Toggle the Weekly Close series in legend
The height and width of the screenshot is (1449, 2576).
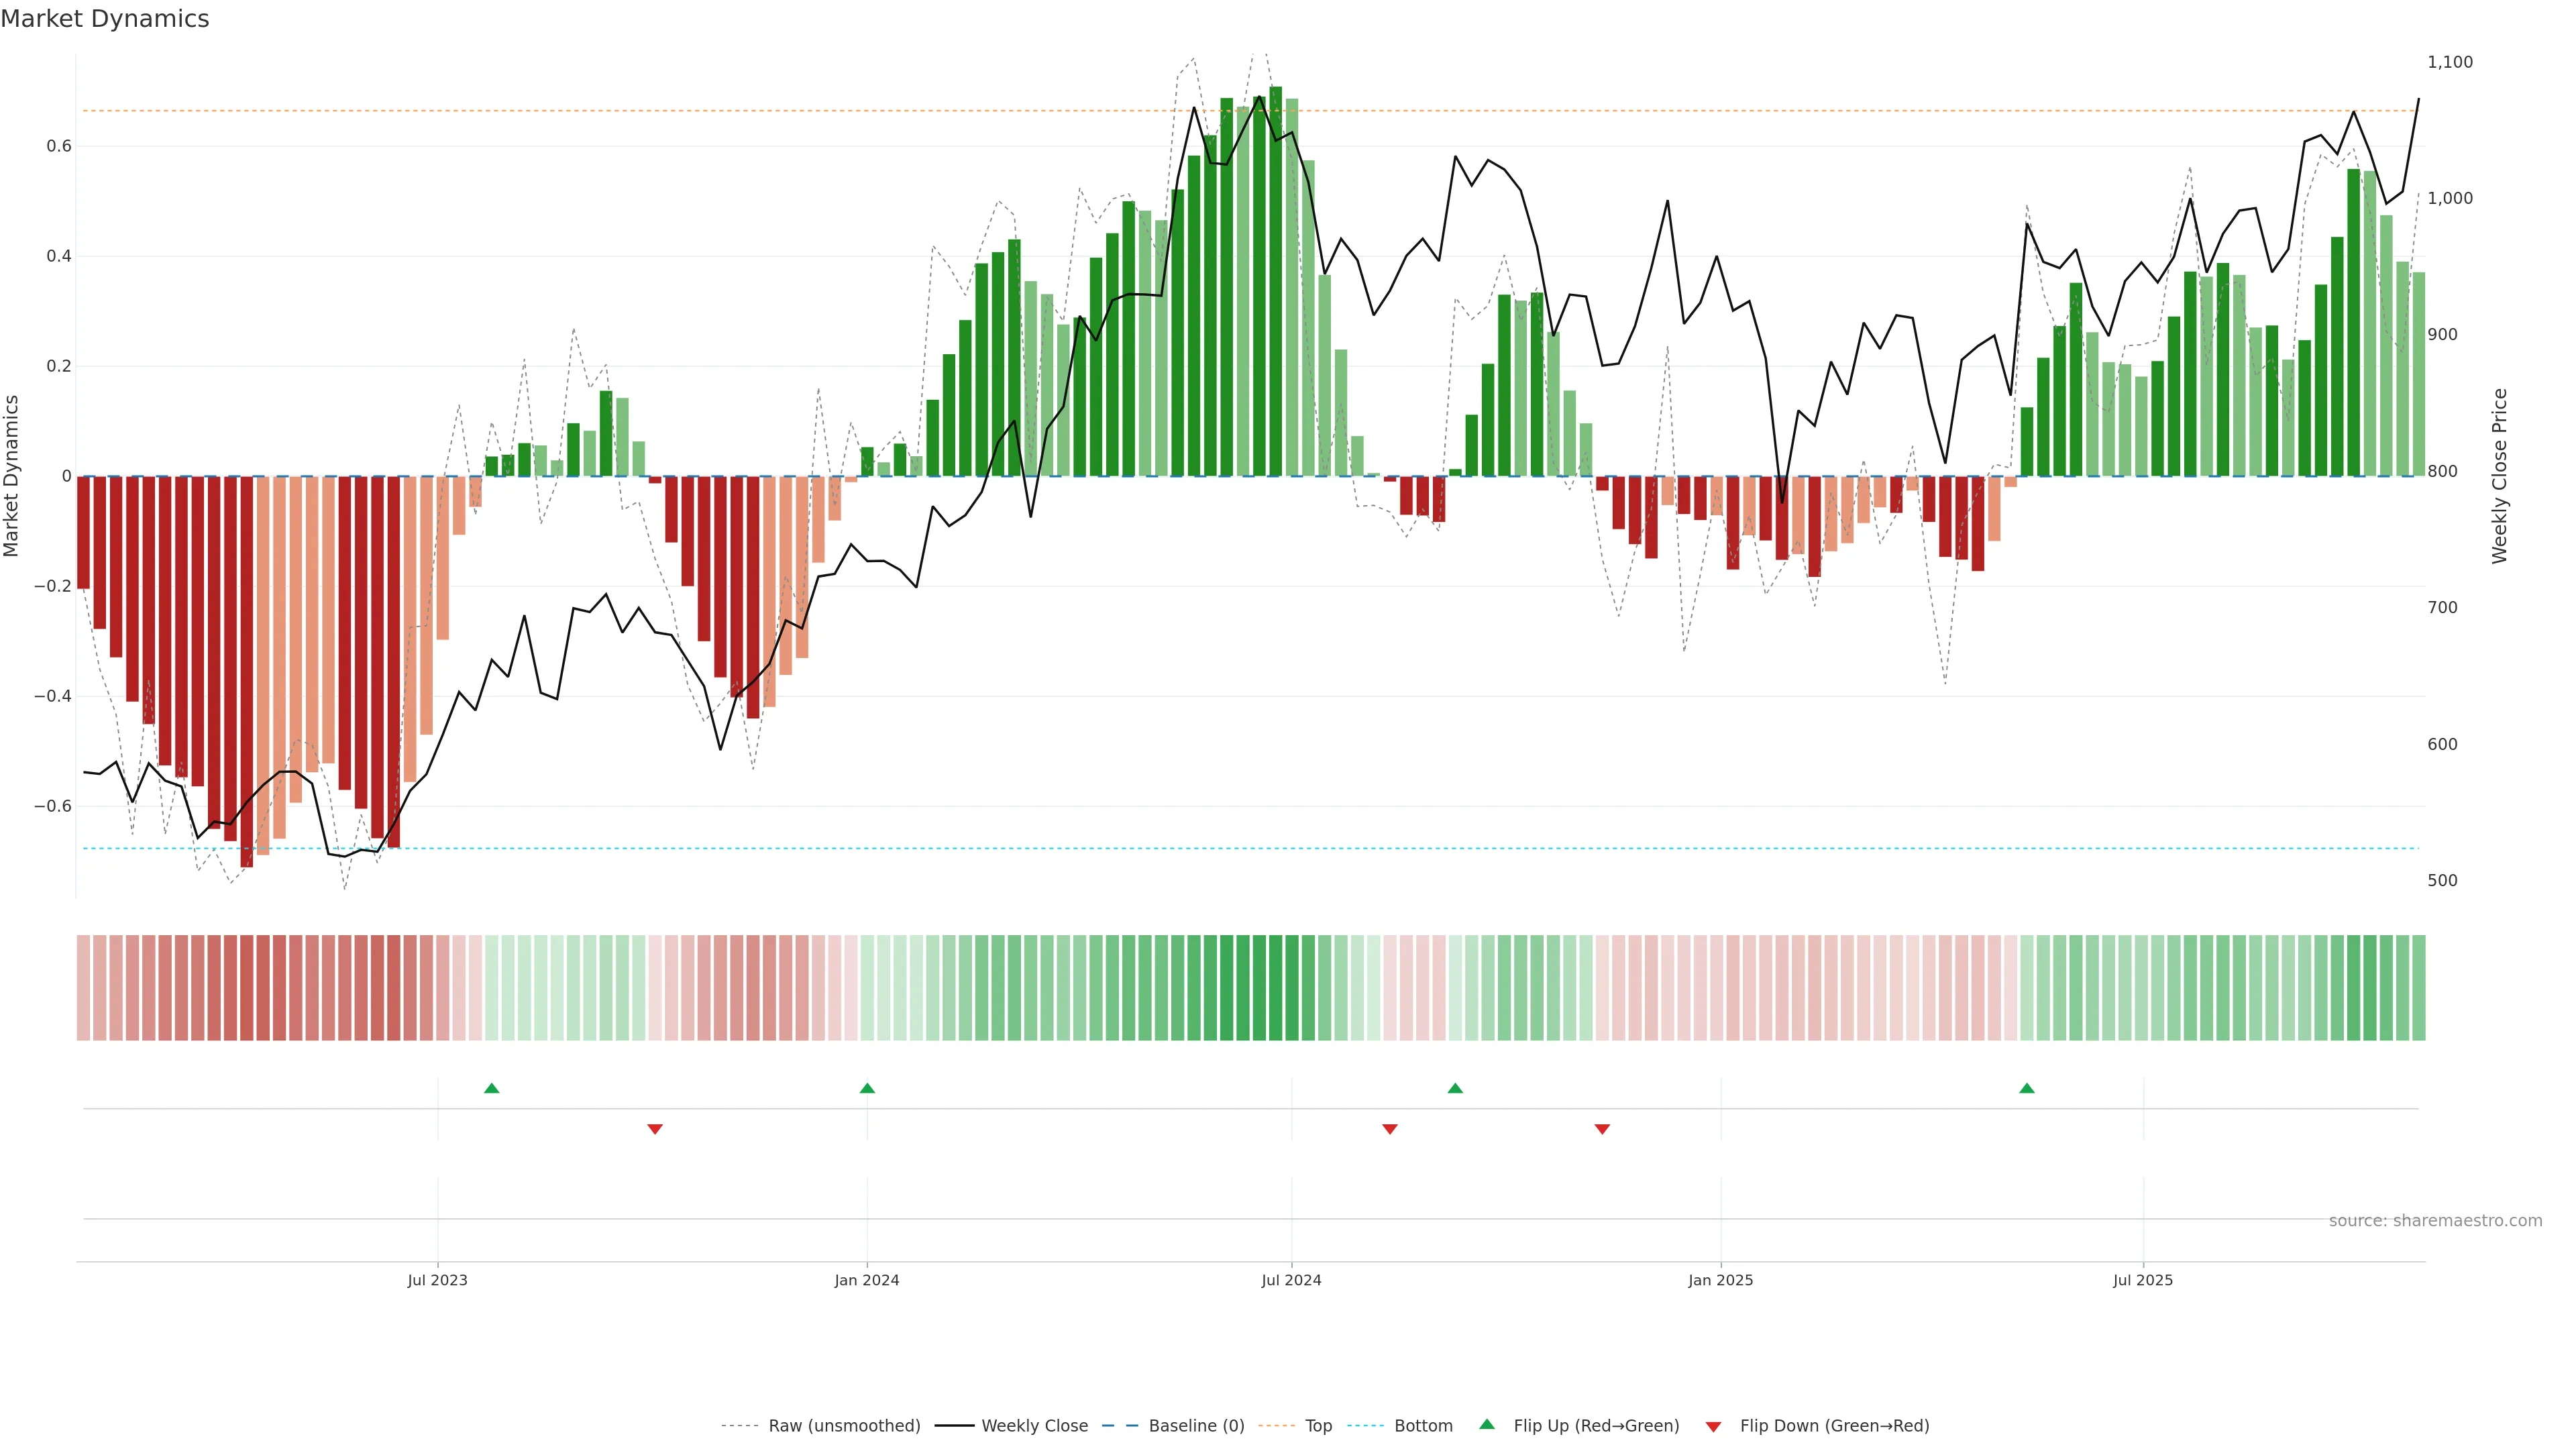[x=1034, y=1426]
